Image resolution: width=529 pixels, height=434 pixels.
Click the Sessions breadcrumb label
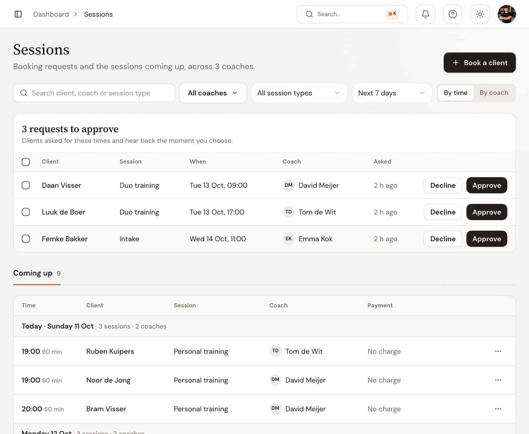point(98,14)
